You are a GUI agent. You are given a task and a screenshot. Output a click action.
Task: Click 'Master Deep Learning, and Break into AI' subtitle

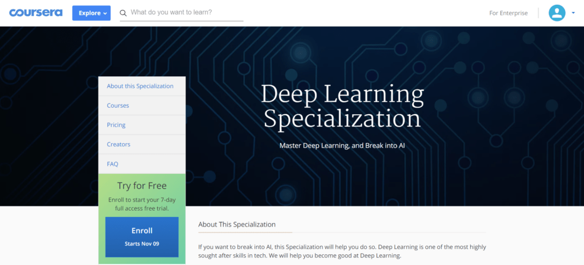[342, 146]
